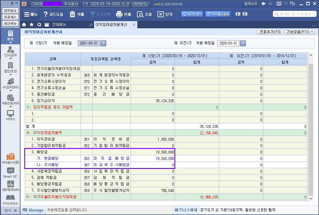Launch Smart UC from the sidebar
Viewport: 319px width, 215px height.
point(10,171)
